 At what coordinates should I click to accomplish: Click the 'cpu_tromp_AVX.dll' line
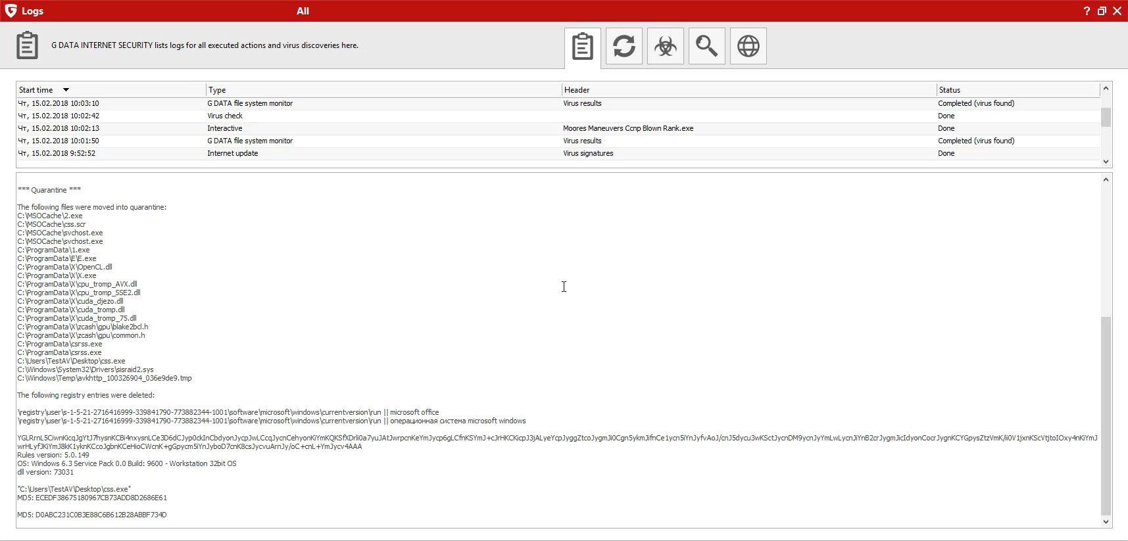point(77,284)
